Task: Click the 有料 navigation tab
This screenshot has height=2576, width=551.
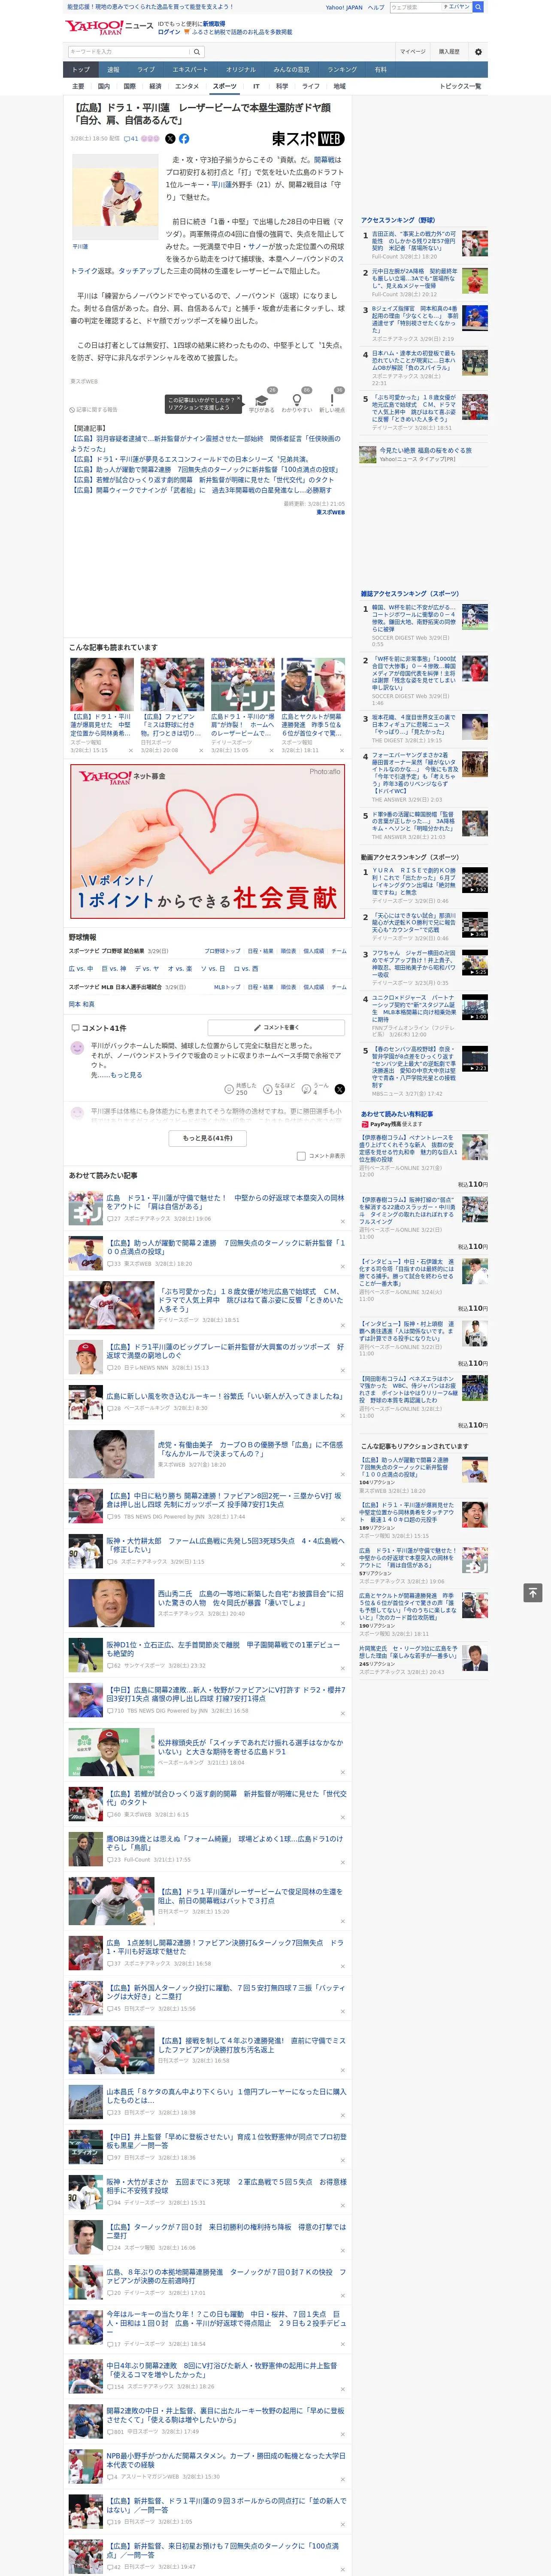Action: tap(381, 70)
